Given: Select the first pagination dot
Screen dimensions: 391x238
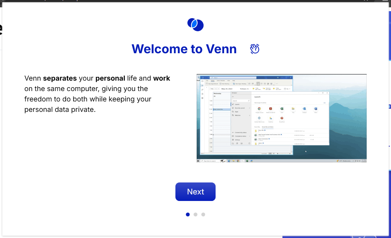Looking at the screenshot, I should tap(188, 214).
